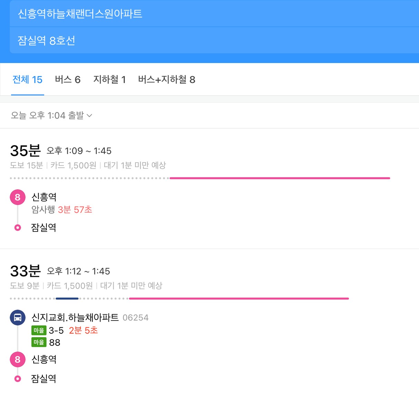Viewport: 419px width, 396px height.
Task: Click the 마을 badge beside bus 3-5
Action: coord(39,331)
